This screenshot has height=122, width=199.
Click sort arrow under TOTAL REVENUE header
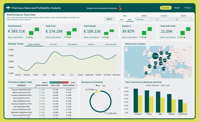(35, 87)
